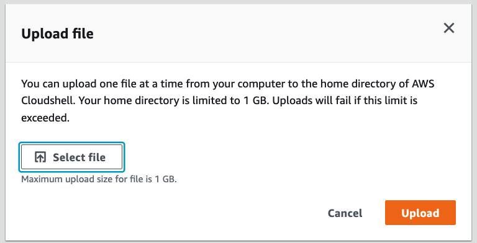Cancel the file upload
Image resolution: width=477 pixels, height=243 pixels.
coord(345,213)
